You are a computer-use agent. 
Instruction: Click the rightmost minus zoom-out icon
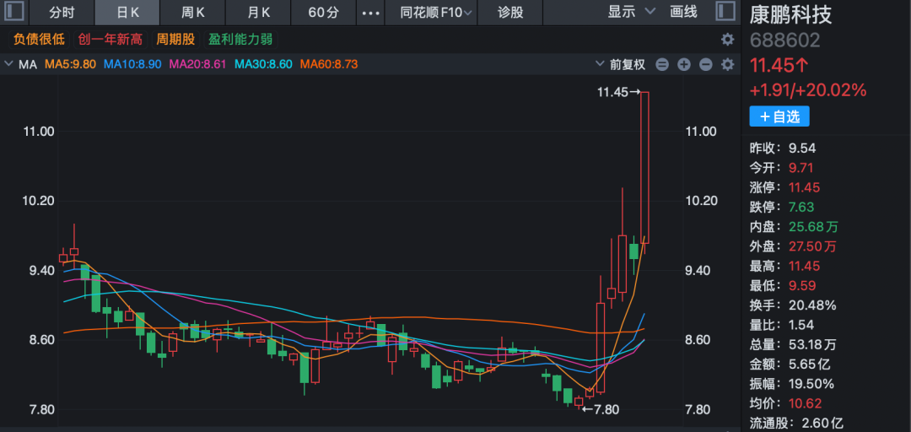(705, 64)
